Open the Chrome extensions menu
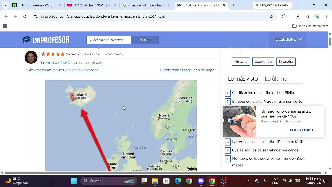Viewport: 332px width, 187px height. point(284,16)
